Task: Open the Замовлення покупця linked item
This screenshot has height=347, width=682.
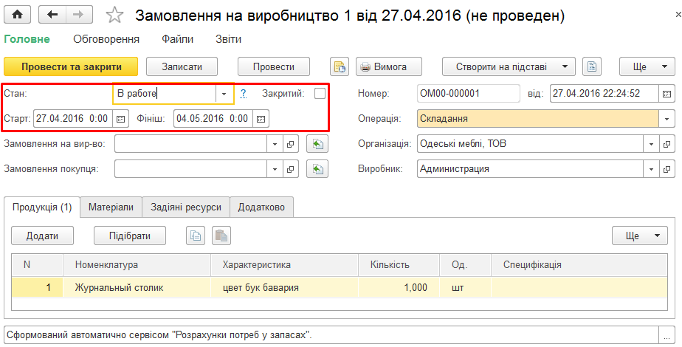Action: tap(291, 169)
